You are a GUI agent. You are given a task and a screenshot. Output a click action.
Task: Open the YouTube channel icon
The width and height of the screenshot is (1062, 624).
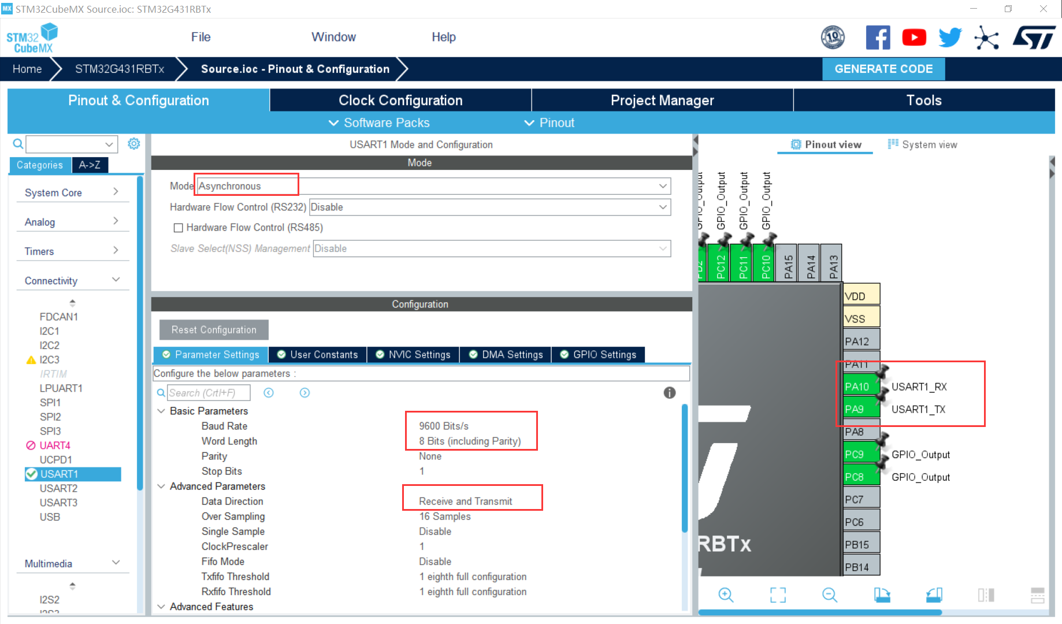914,38
